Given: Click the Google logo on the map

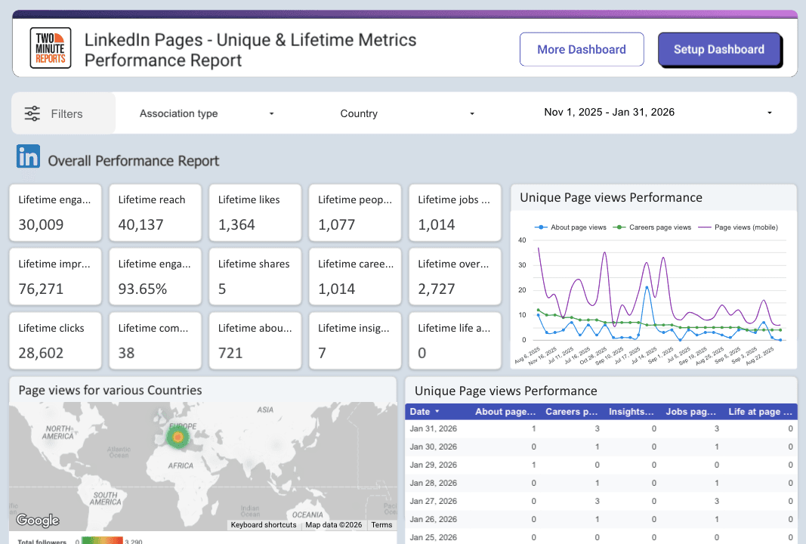Looking at the screenshot, I should (37, 520).
